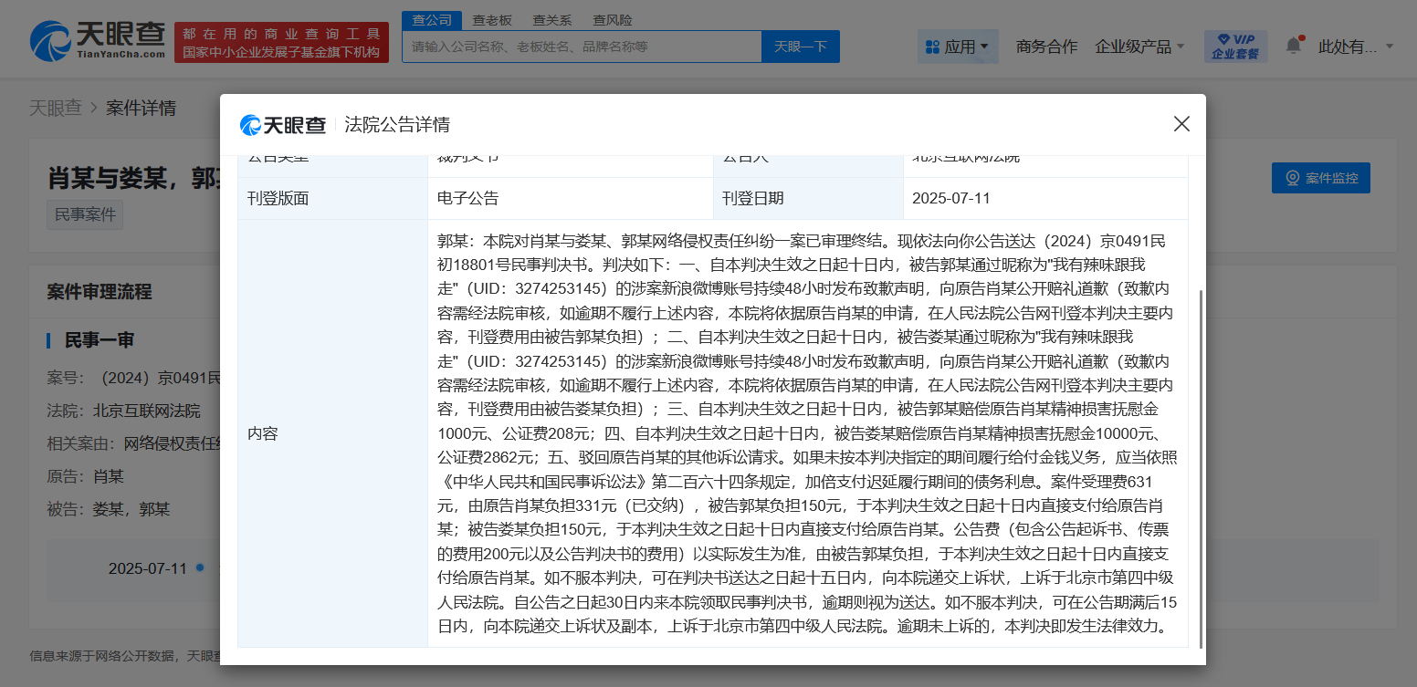Screen dimensions: 1417x687
Task: Open the notification bell icon
Action: pos(1293,46)
